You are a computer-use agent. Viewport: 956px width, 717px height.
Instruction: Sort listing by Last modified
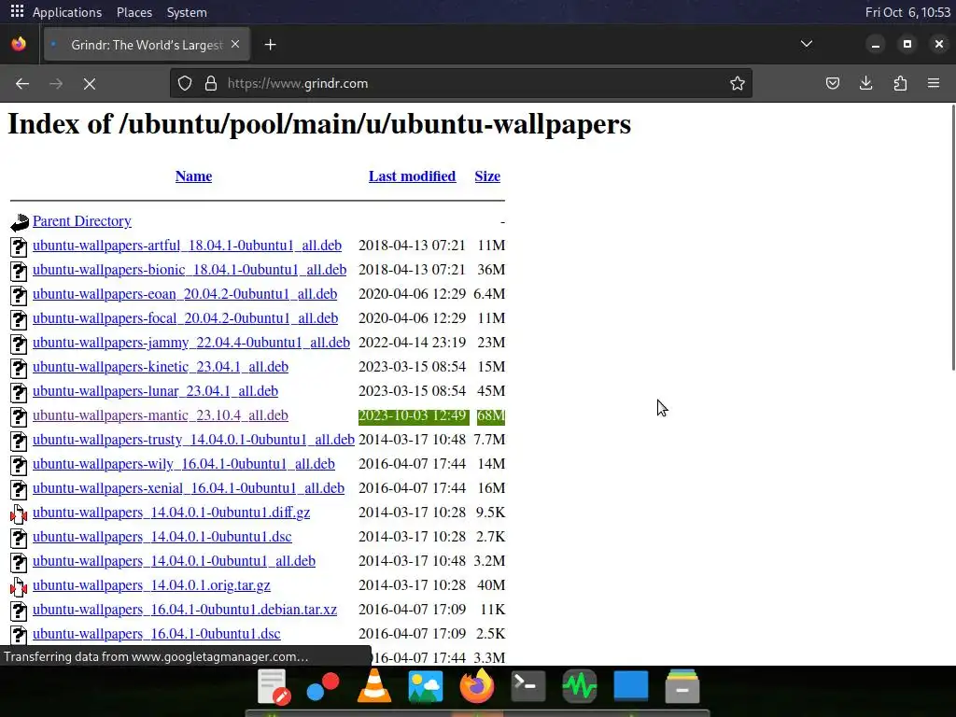coord(412,176)
